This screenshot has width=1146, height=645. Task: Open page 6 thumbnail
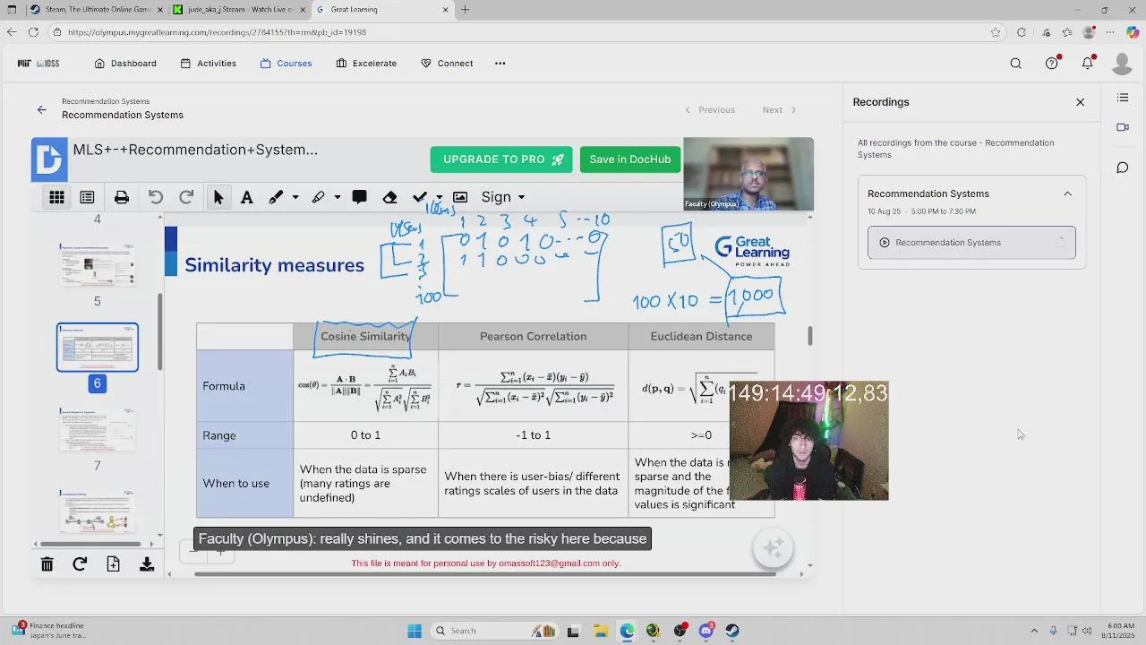[x=98, y=347]
